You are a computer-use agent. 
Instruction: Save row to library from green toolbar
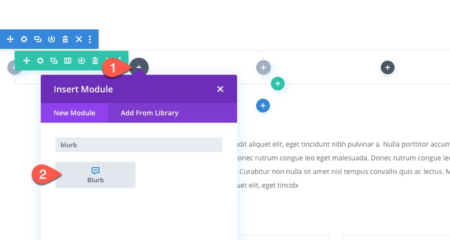click(82, 61)
